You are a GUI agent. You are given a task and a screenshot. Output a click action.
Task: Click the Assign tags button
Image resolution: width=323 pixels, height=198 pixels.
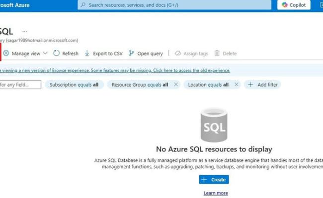click(191, 53)
